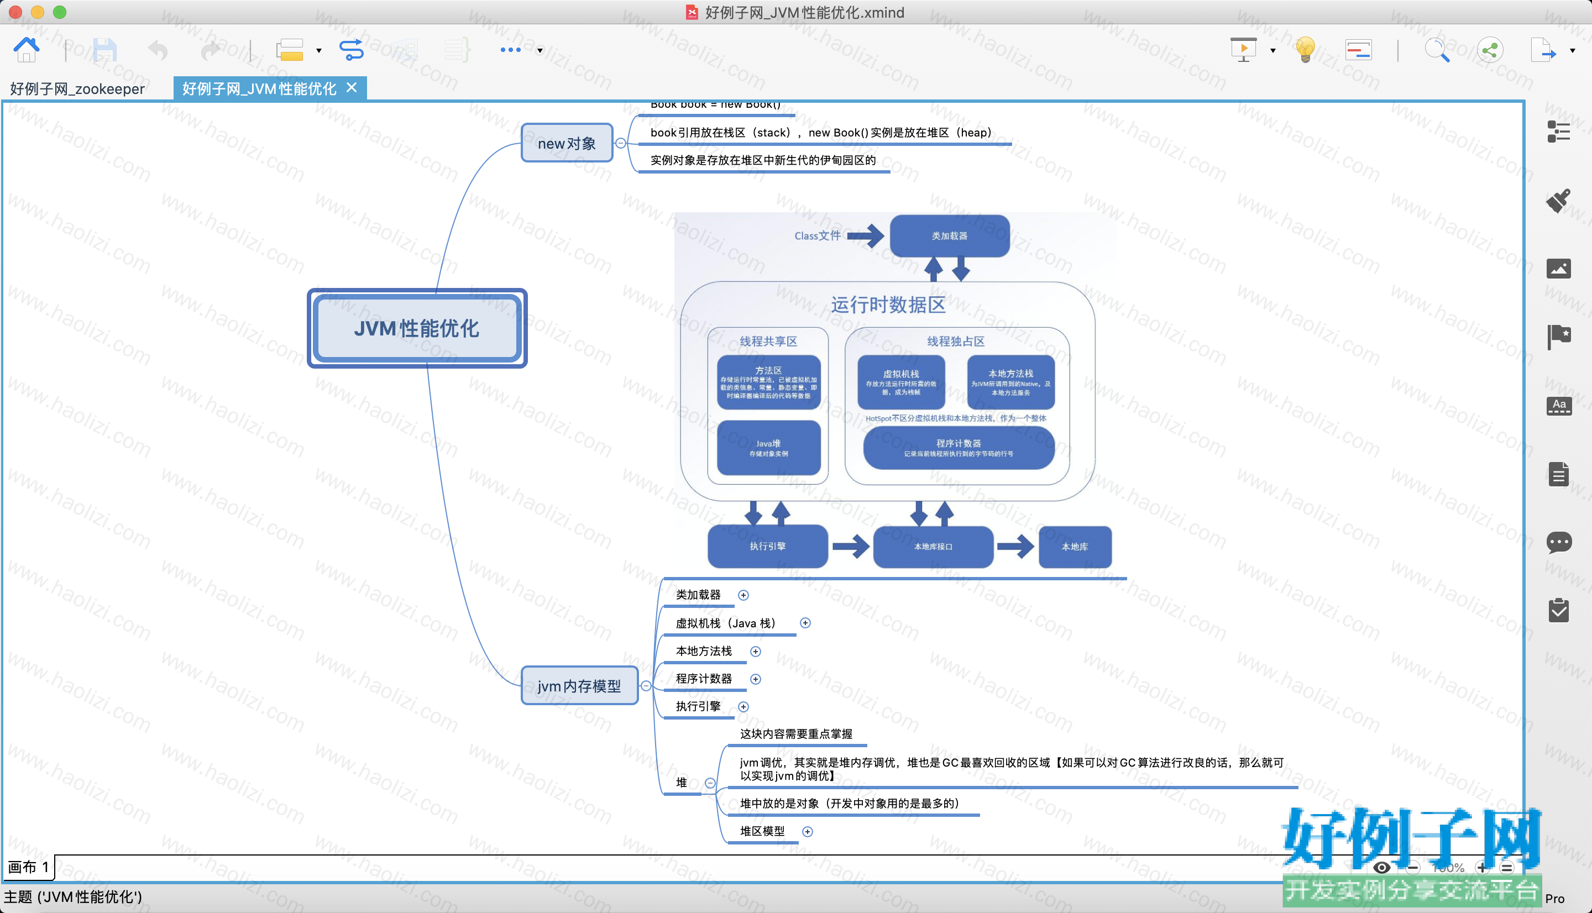This screenshot has height=913, width=1592.
Task: Click the Relationship curved arrow icon
Action: tap(351, 50)
